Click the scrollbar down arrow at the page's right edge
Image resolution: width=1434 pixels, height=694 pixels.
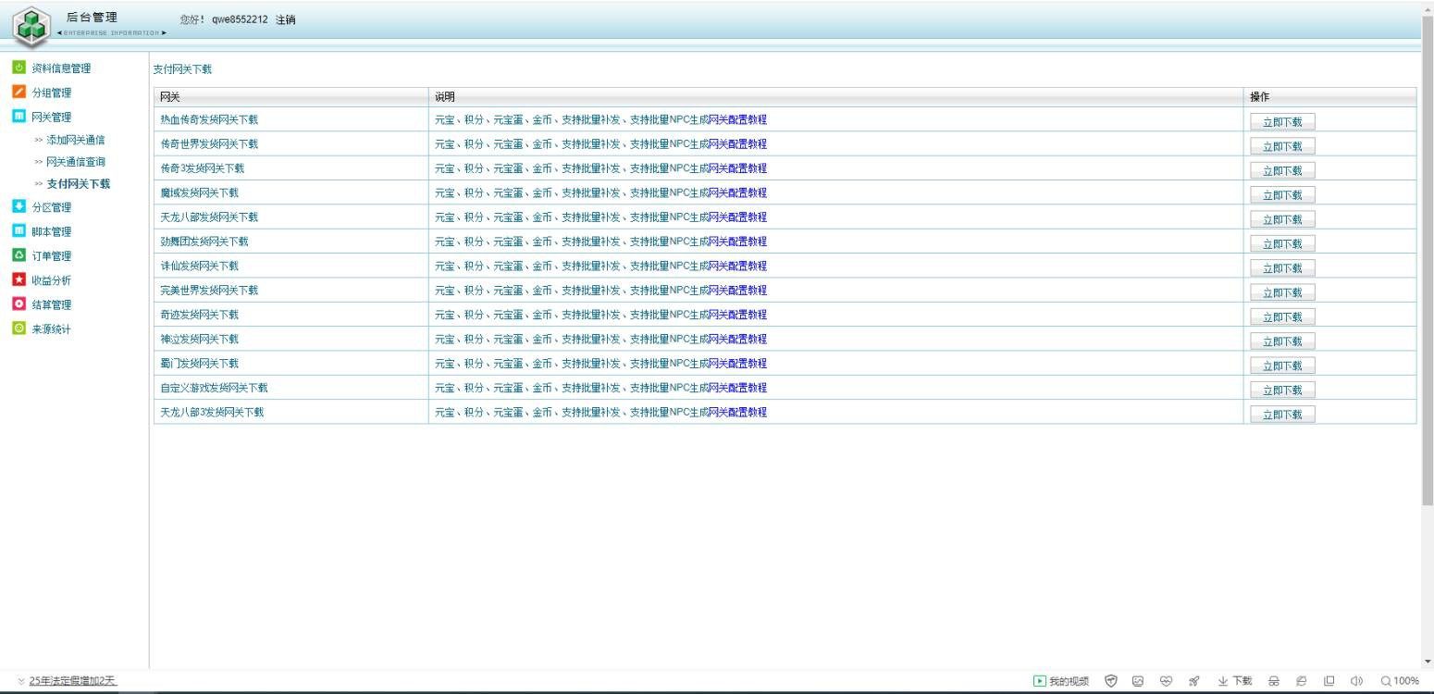point(1428,662)
